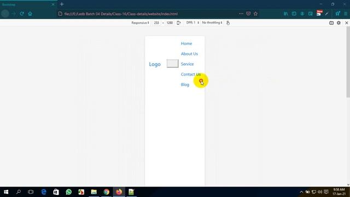Edit the viewport height field 1280
Screen dimensions: 350x197
170,23
